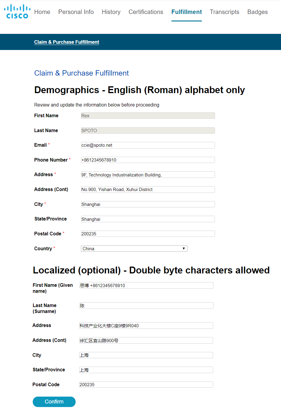Focus English State/Province field Shanghai
The width and height of the screenshot is (281, 410).
tap(148, 219)
